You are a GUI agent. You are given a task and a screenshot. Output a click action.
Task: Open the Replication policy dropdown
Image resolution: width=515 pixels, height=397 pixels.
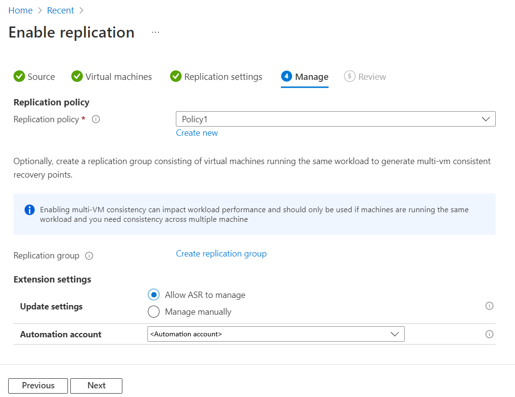336,119
